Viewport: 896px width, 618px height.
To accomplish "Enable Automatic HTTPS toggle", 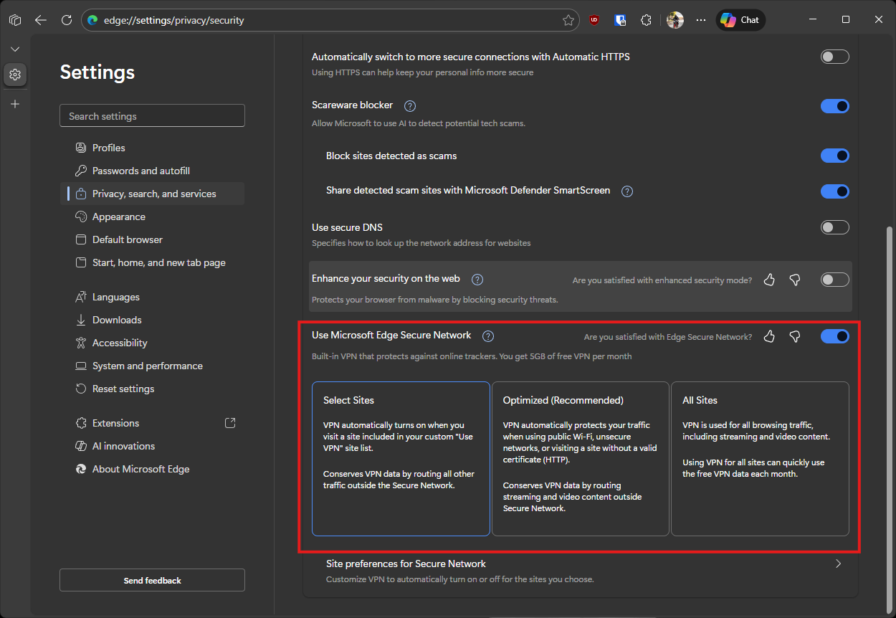I will coord(834,57).
